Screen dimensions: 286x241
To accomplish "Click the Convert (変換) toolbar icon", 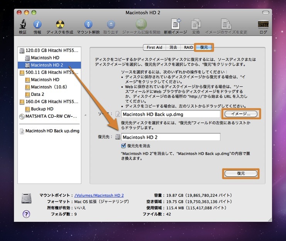I will [x=196, y=24].
